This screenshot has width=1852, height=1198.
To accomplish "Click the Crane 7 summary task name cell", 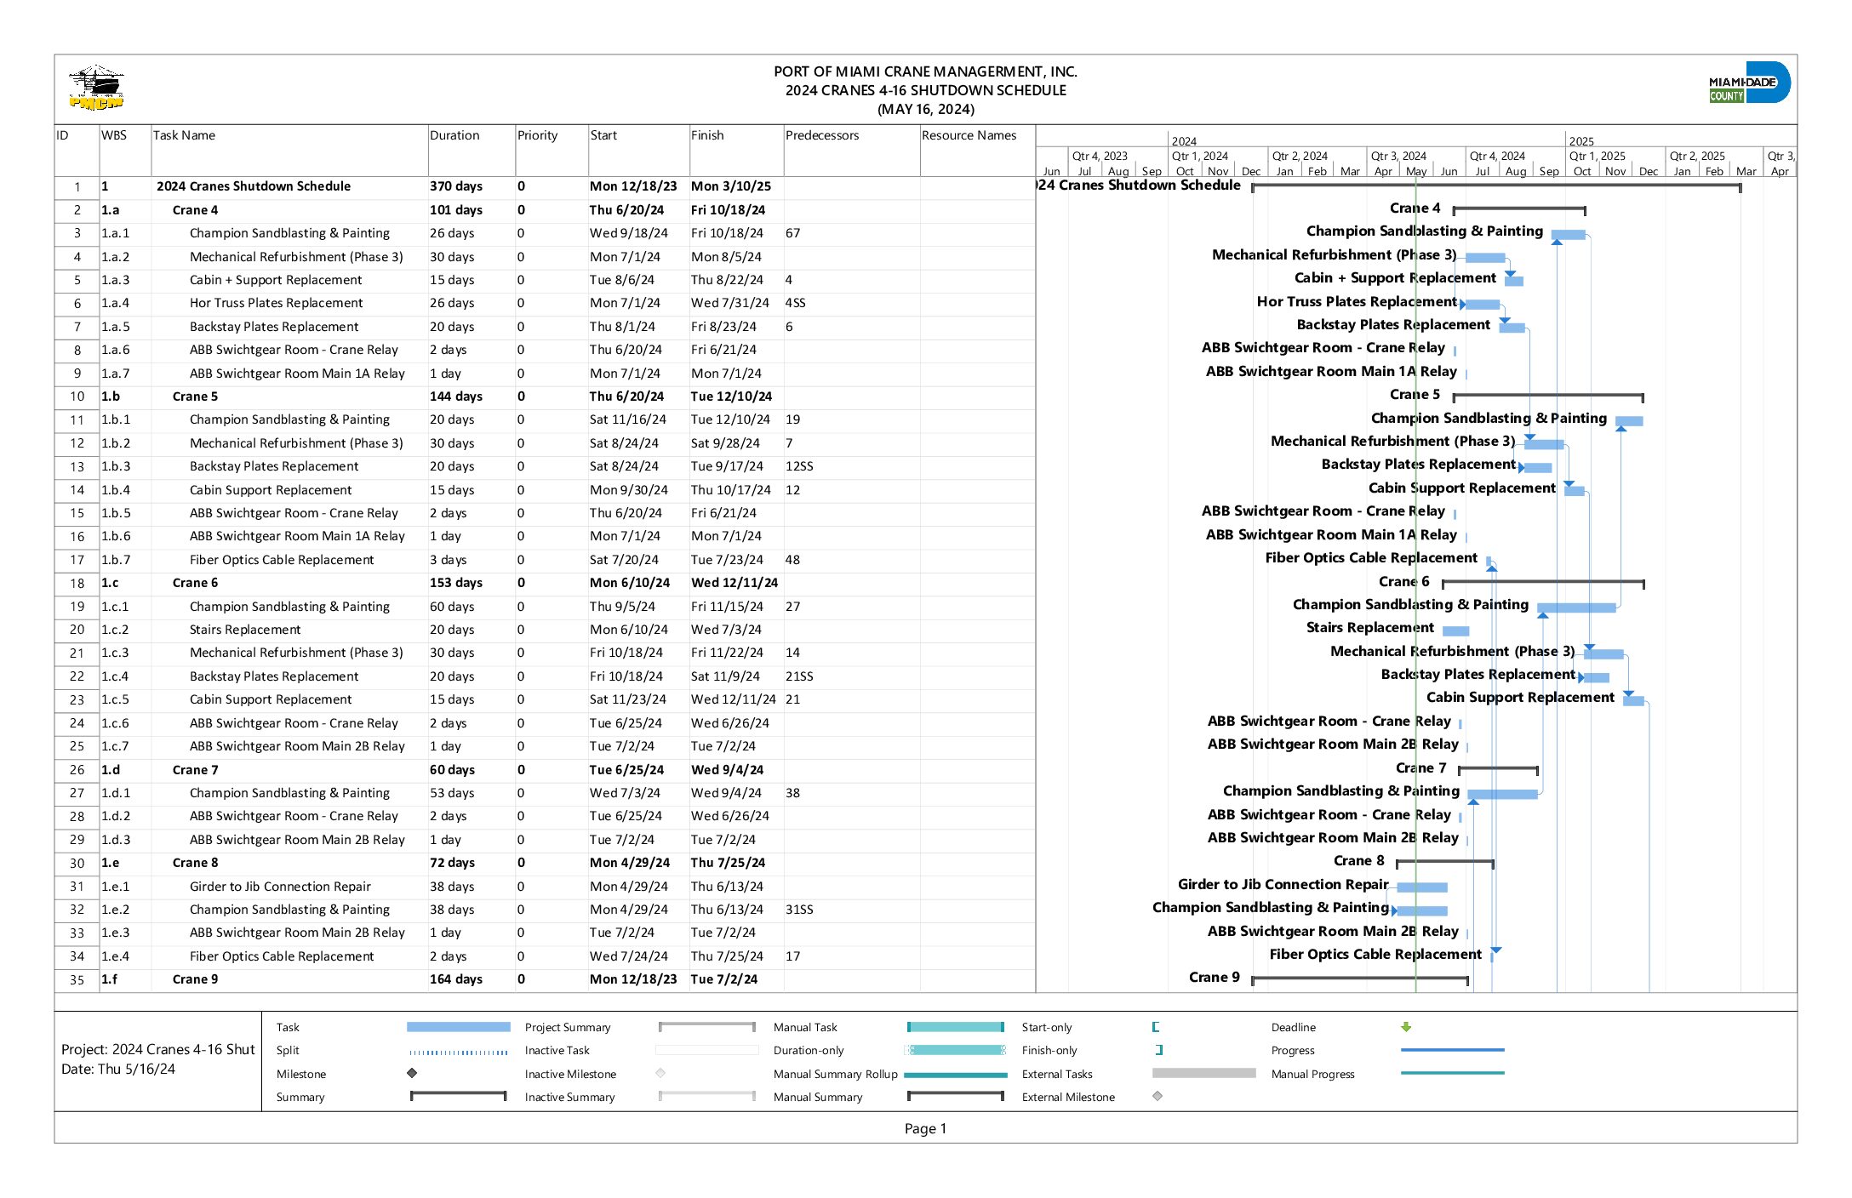I will coord(195,770).
